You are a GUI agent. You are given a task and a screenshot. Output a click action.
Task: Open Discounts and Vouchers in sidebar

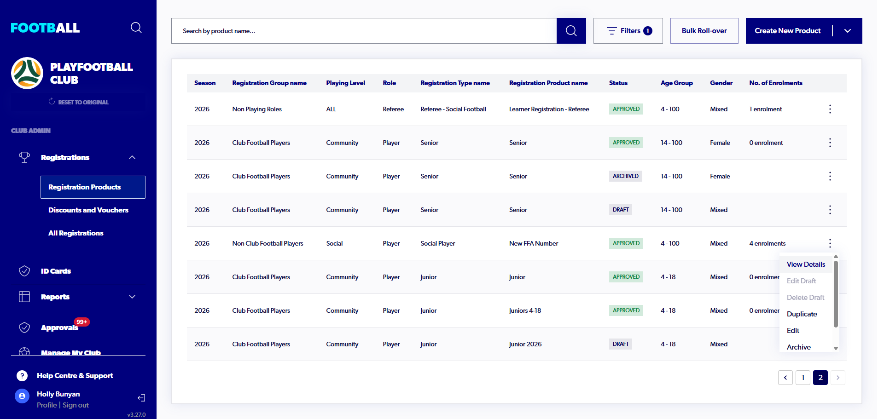(x=88, y=210)
